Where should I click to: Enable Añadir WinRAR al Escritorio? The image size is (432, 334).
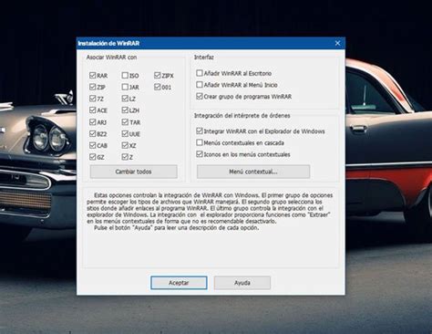coord(200,73)
